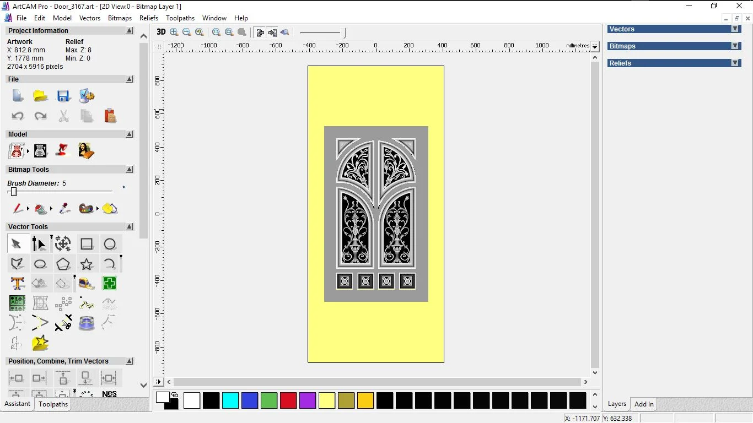The image size is (753, 423).
Task: Switch to the Toolpaths tab at bottom
Action: (x=53, y=404)
